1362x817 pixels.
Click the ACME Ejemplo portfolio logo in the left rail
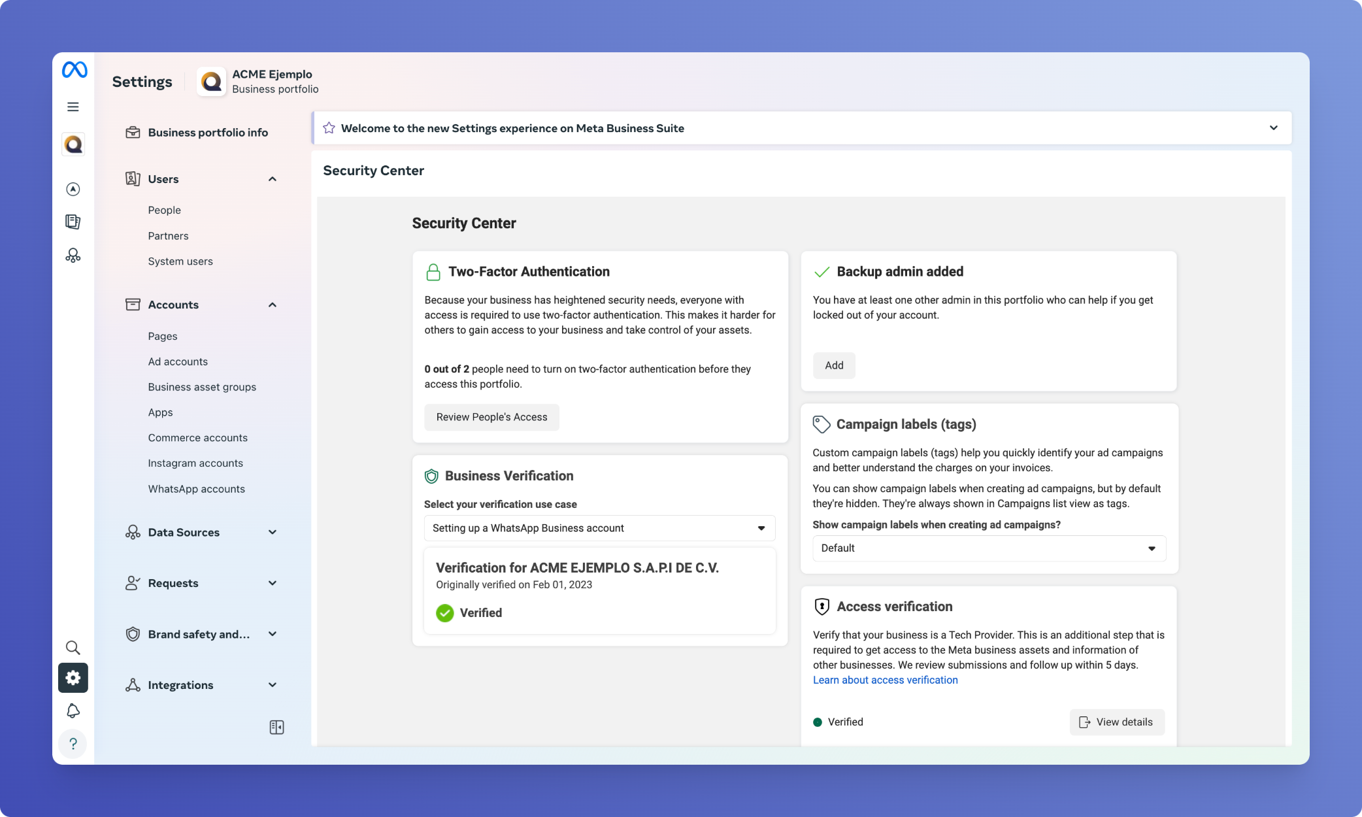[73, 144]
